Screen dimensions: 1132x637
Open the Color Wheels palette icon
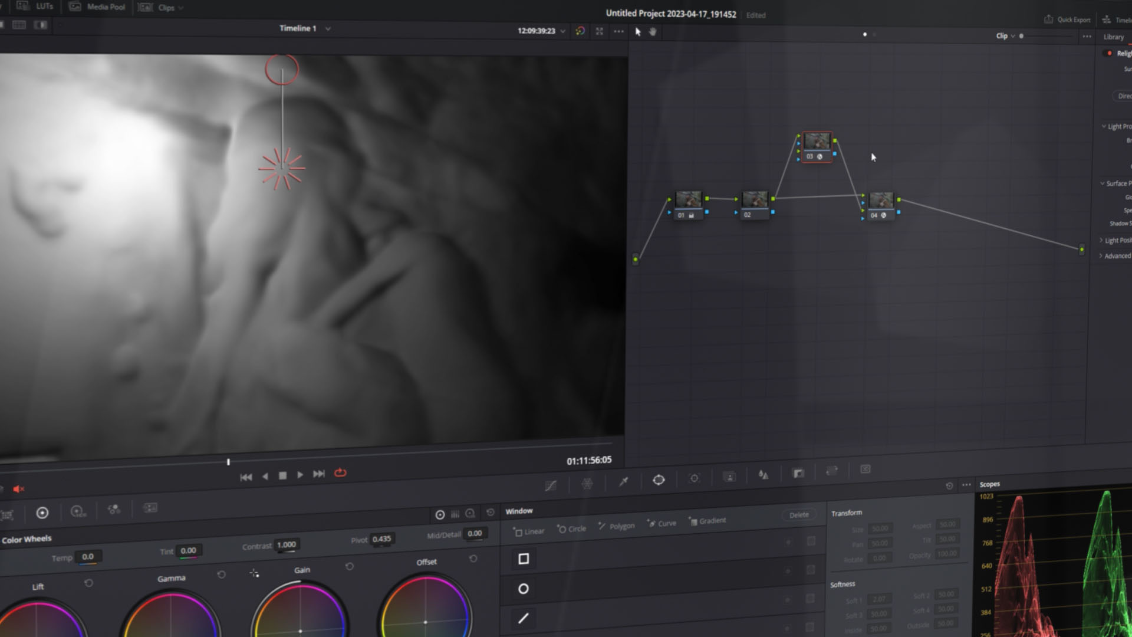(42, 513)
